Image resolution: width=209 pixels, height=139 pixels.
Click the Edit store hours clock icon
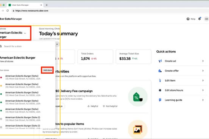160,90
